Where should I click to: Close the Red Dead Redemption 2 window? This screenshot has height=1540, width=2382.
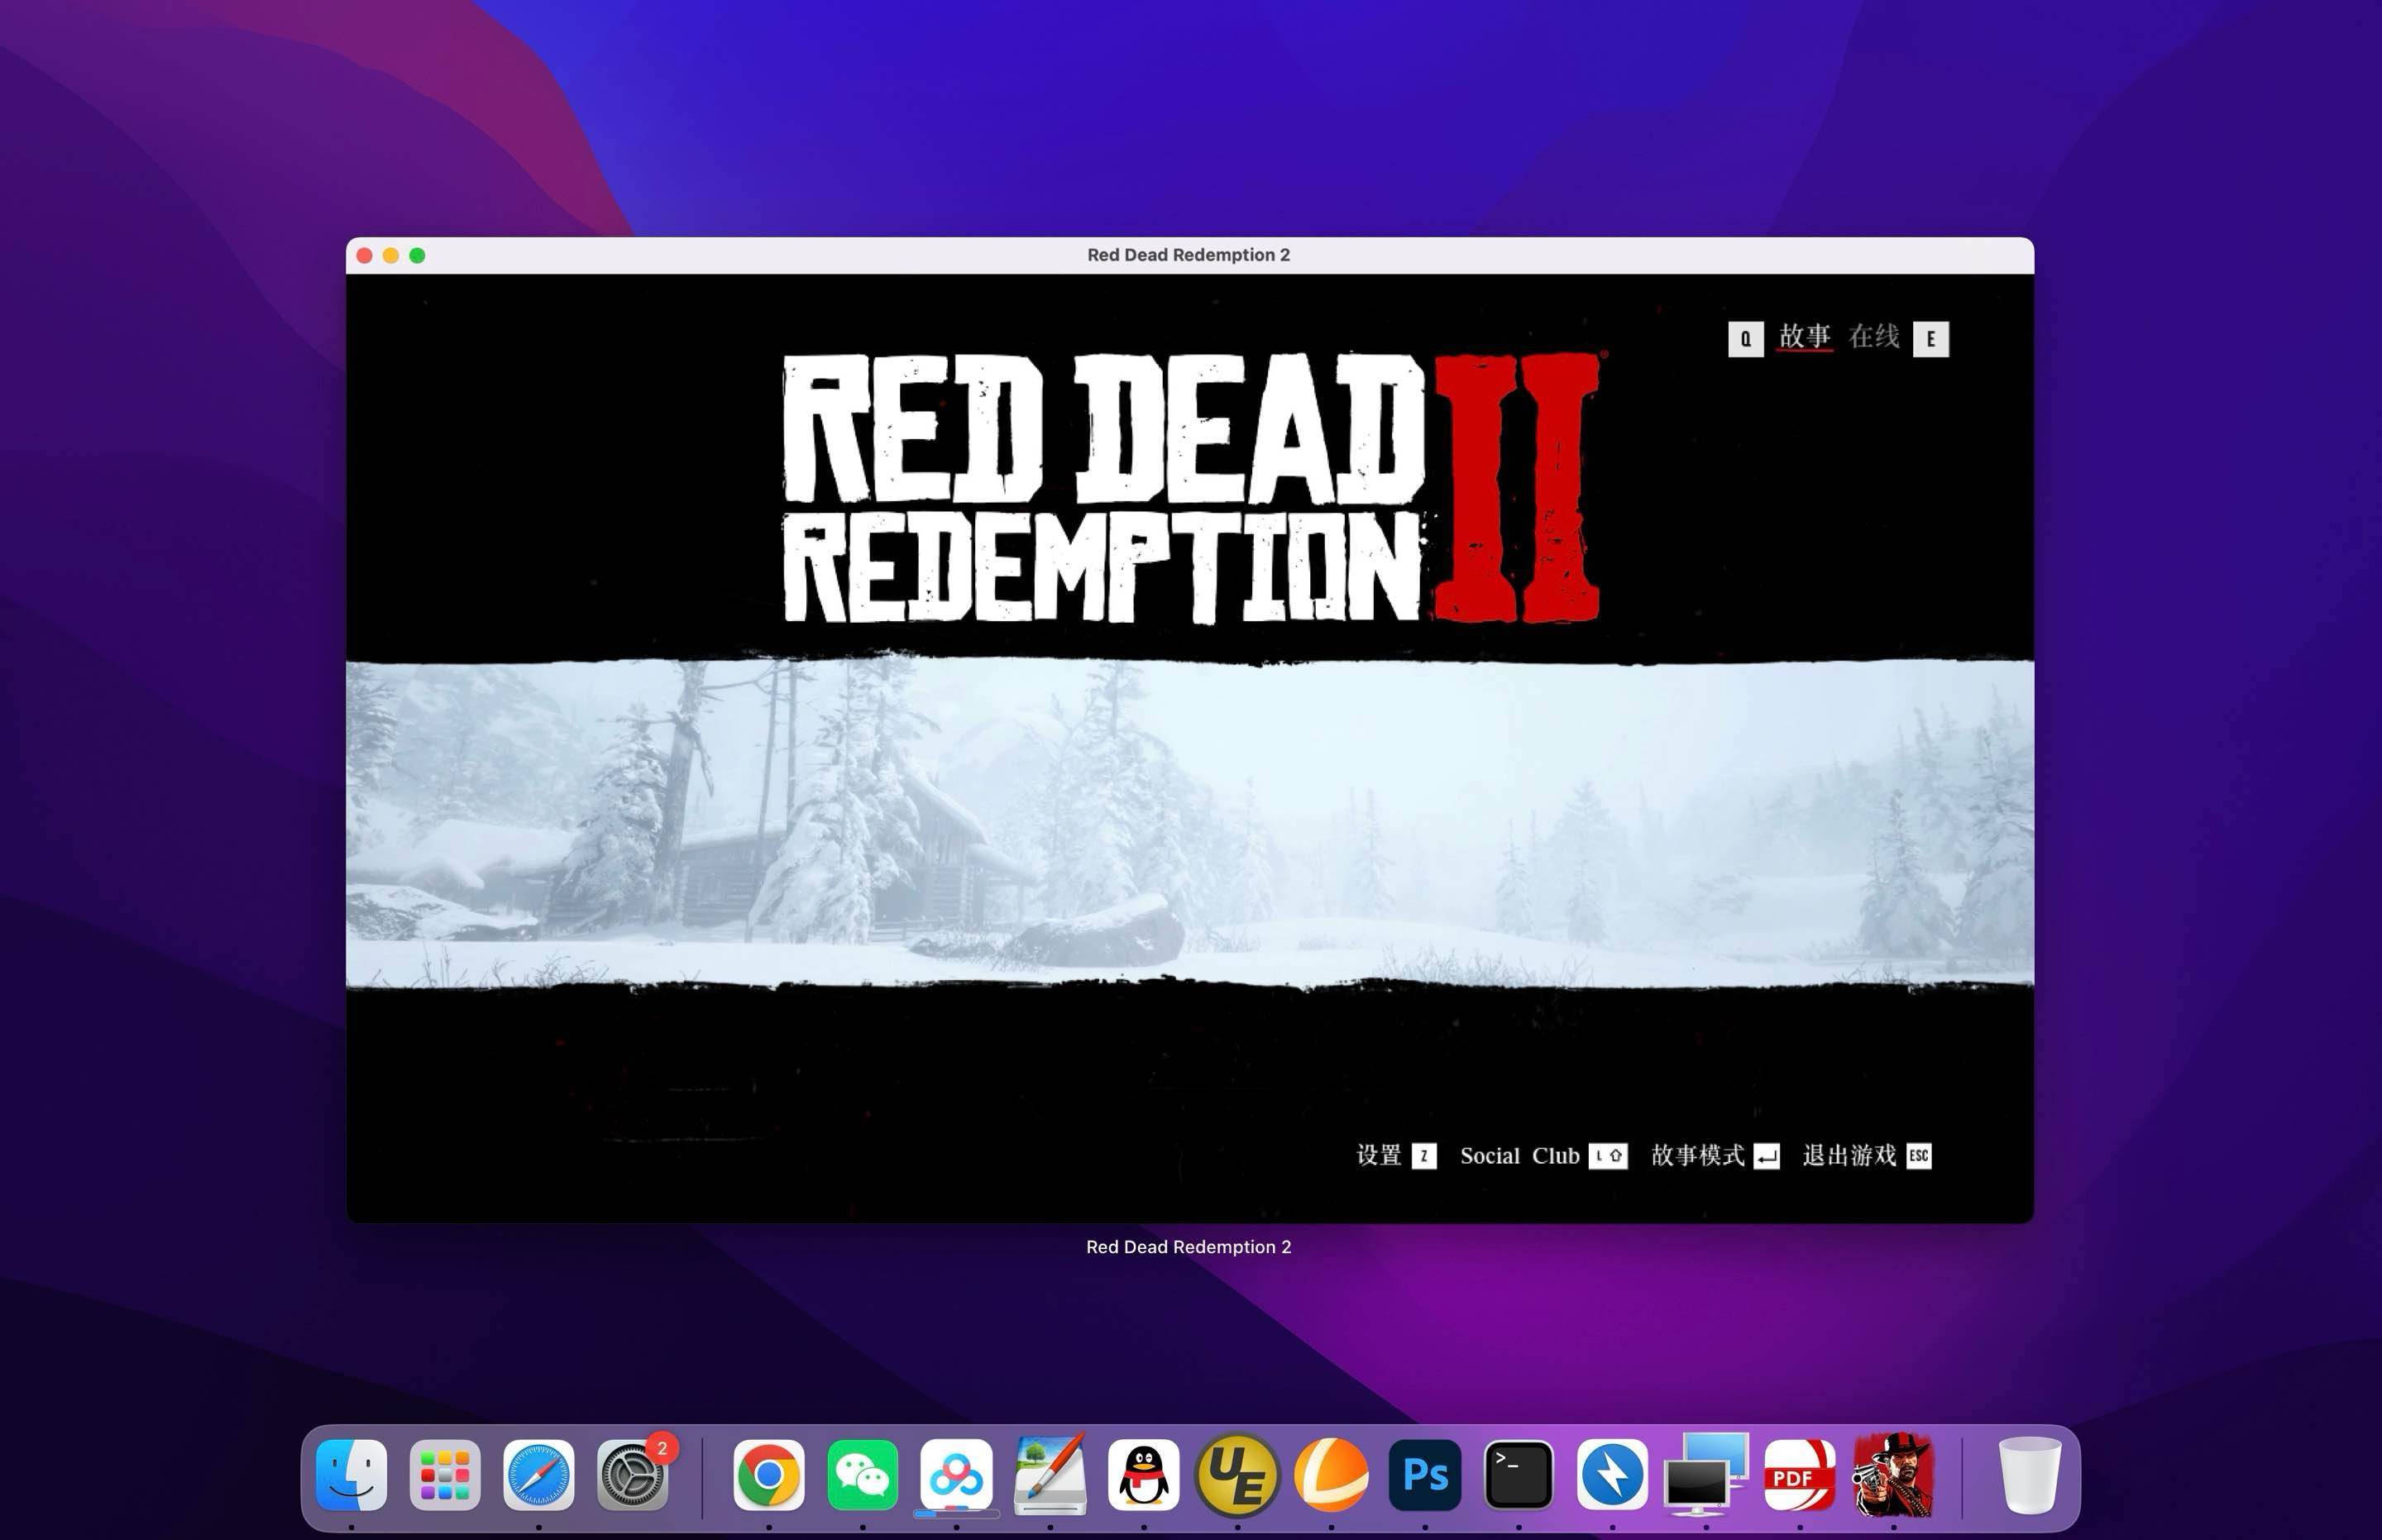pos(365,256)
